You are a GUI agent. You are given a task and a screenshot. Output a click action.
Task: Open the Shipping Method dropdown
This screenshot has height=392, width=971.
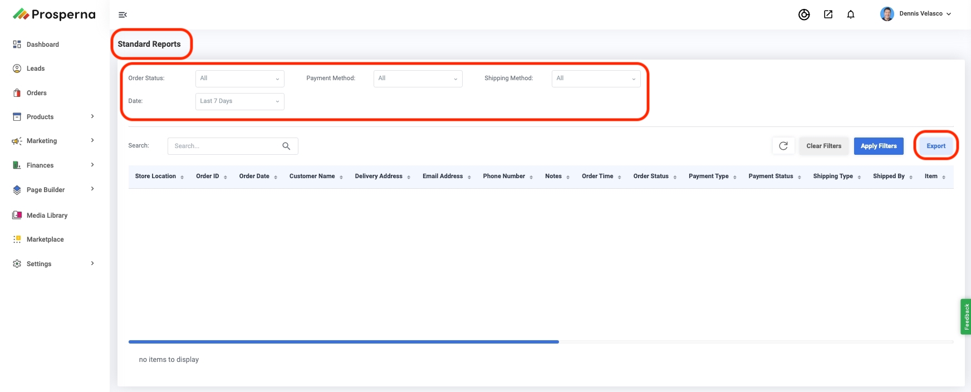(596, 79)
